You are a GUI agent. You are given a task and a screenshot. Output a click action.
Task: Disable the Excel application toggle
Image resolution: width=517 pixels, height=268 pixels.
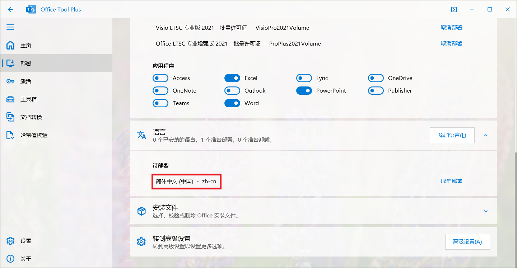click(232, 78)
